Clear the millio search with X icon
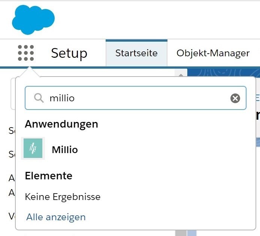This screenshot has height=236, width=260. pos(235,98)
